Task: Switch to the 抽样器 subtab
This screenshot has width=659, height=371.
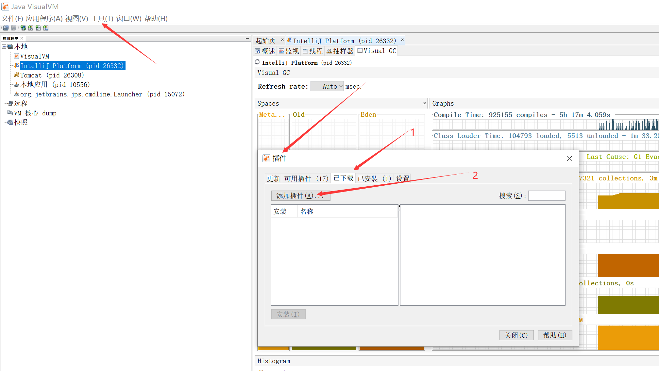Action: coord(340,51)
